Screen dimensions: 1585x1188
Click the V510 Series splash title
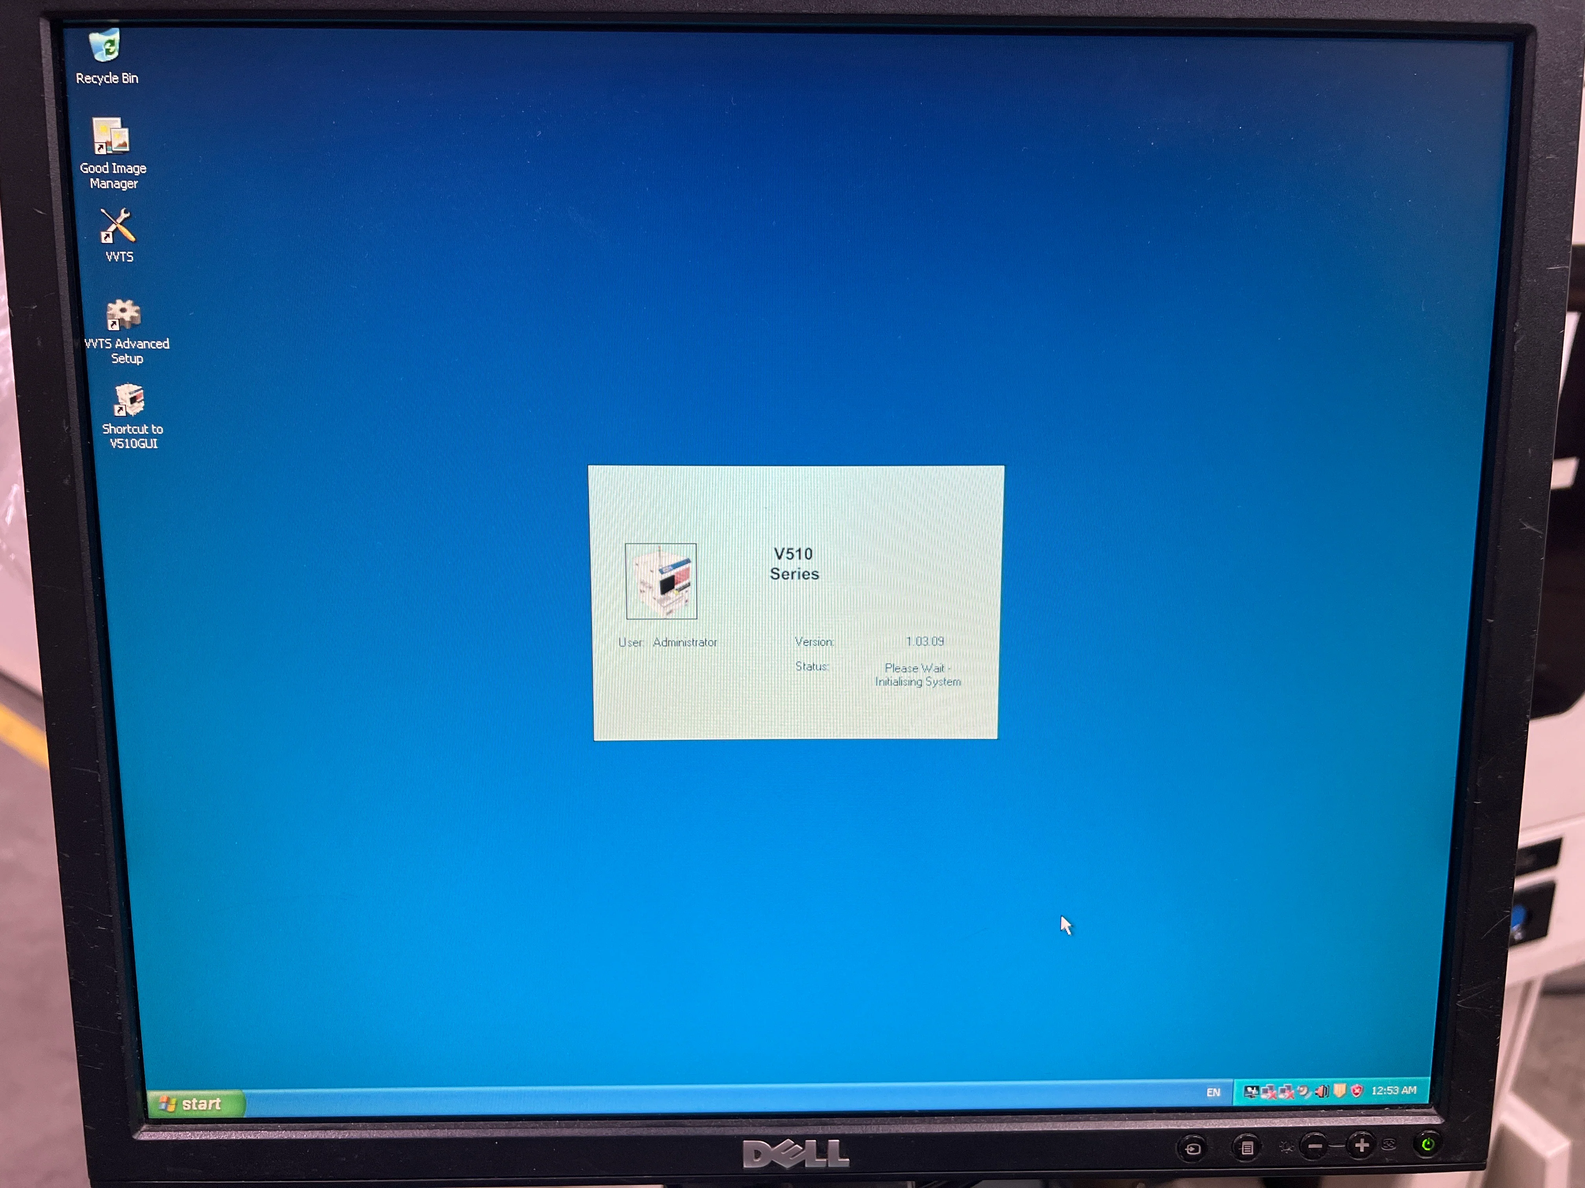coord(794,564)
